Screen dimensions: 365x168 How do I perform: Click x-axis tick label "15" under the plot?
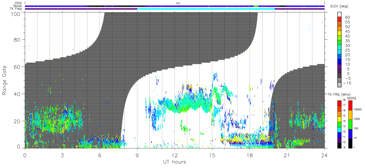point(212,155)
